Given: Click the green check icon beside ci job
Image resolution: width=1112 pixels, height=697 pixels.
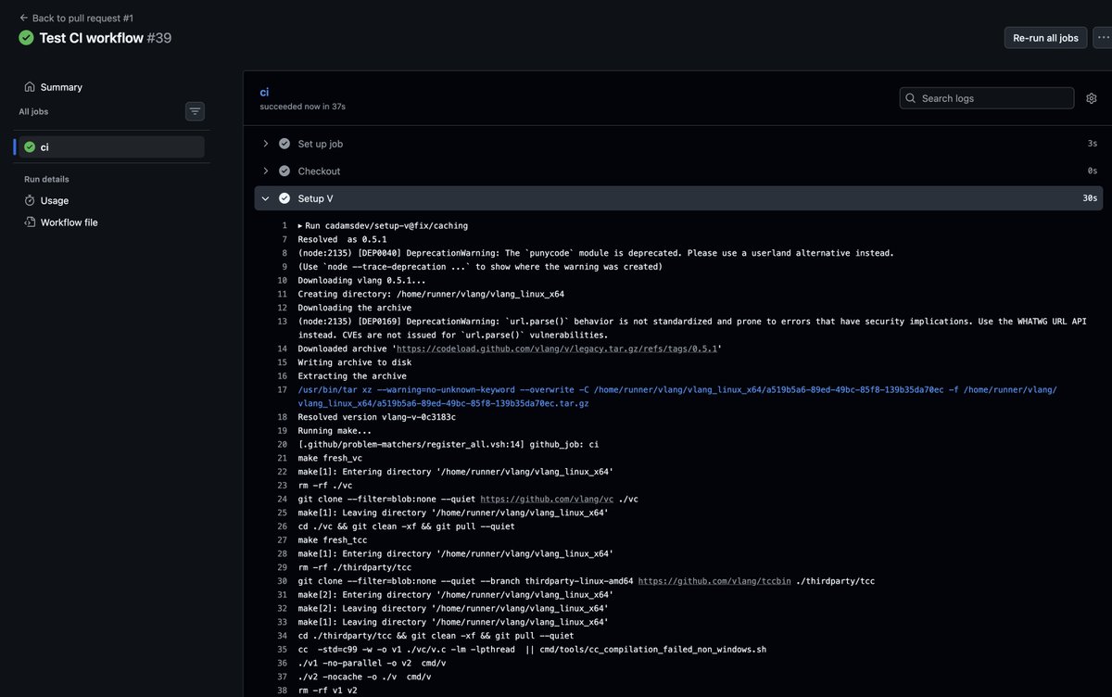Looking at the screenshot, I should [x=30, y=146].
